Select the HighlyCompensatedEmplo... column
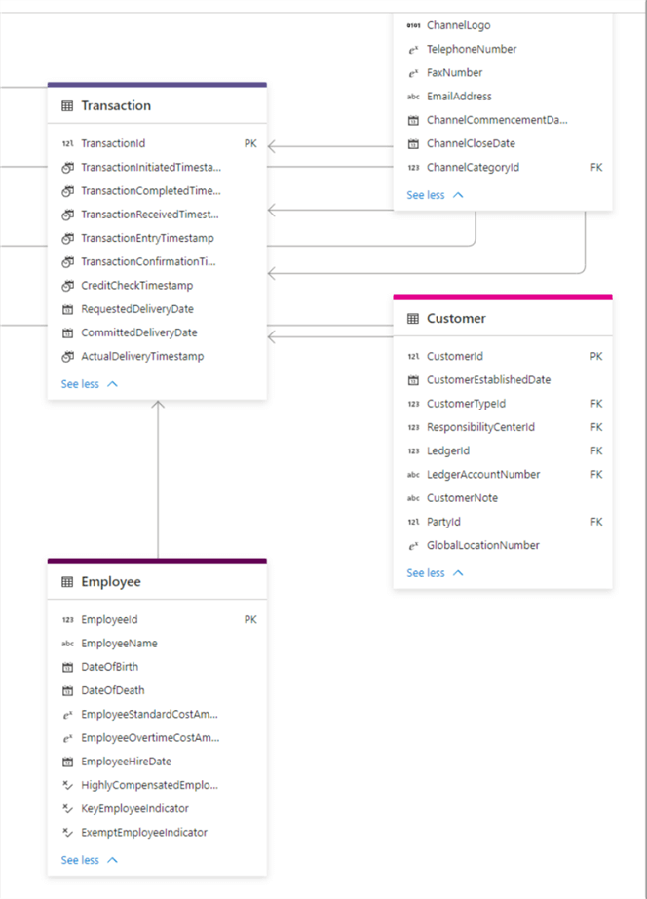Viewport: 647px width, 899px height. pos(157,785)
